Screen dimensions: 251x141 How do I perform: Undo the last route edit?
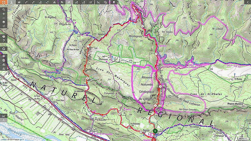(x=62, y=2)
